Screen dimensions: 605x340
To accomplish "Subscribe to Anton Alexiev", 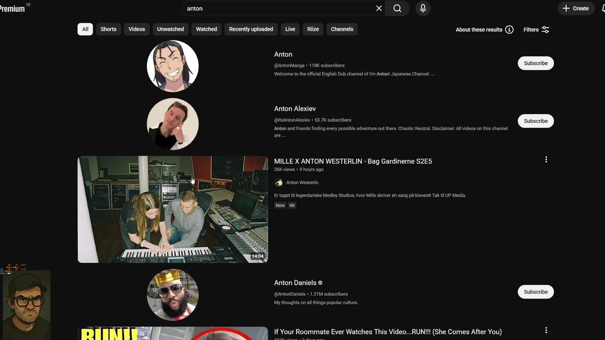I will tap(536, 121).
